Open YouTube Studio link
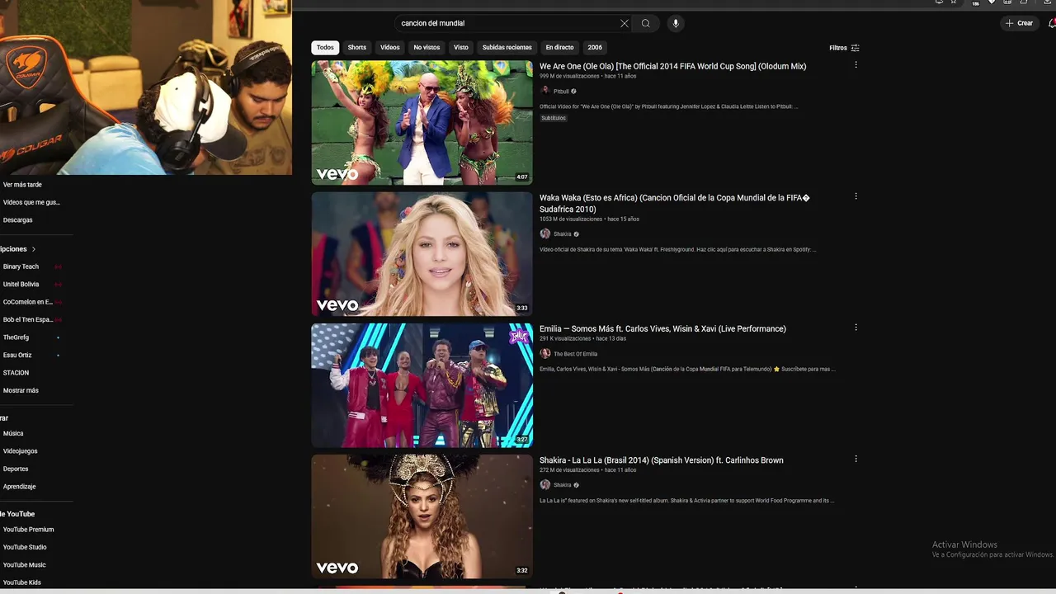This screenshot has width=1056, height=594. (x=25, y=547)
